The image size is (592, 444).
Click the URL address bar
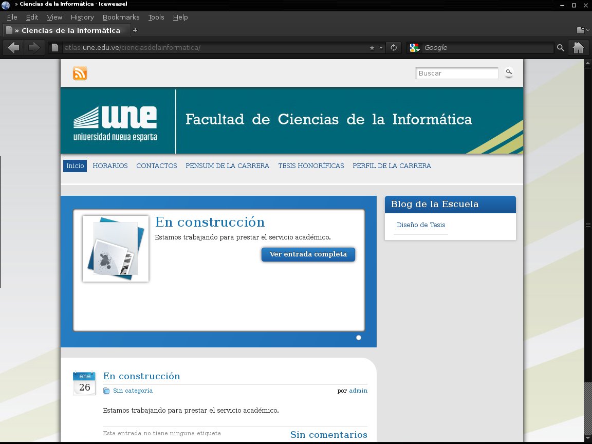215,48
